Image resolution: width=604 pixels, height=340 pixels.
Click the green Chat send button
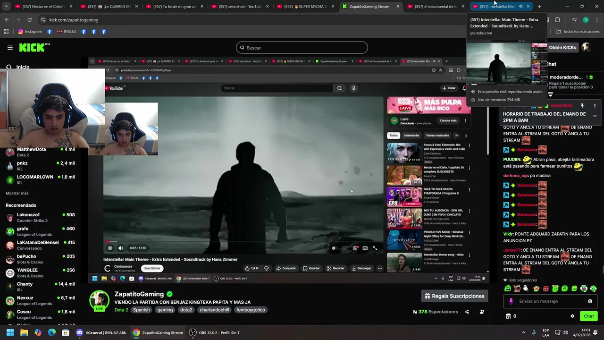[x=589, y=316]
